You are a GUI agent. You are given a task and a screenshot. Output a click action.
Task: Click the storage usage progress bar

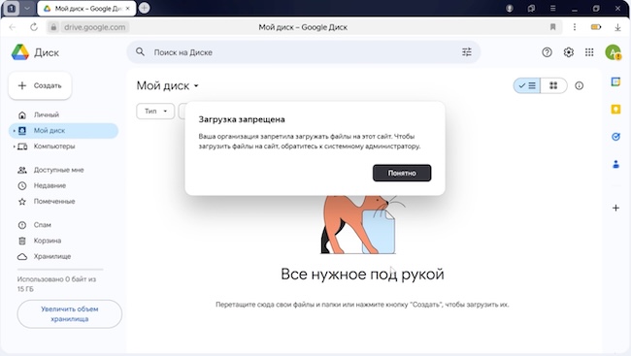pyautogui.click(x=60, y=269)
